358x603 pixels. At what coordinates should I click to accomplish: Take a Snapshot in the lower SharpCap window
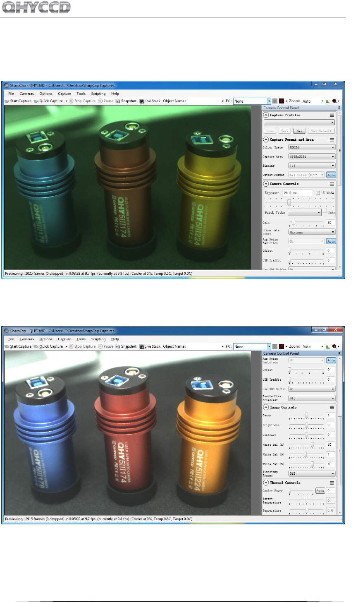(x=126, y=346)
